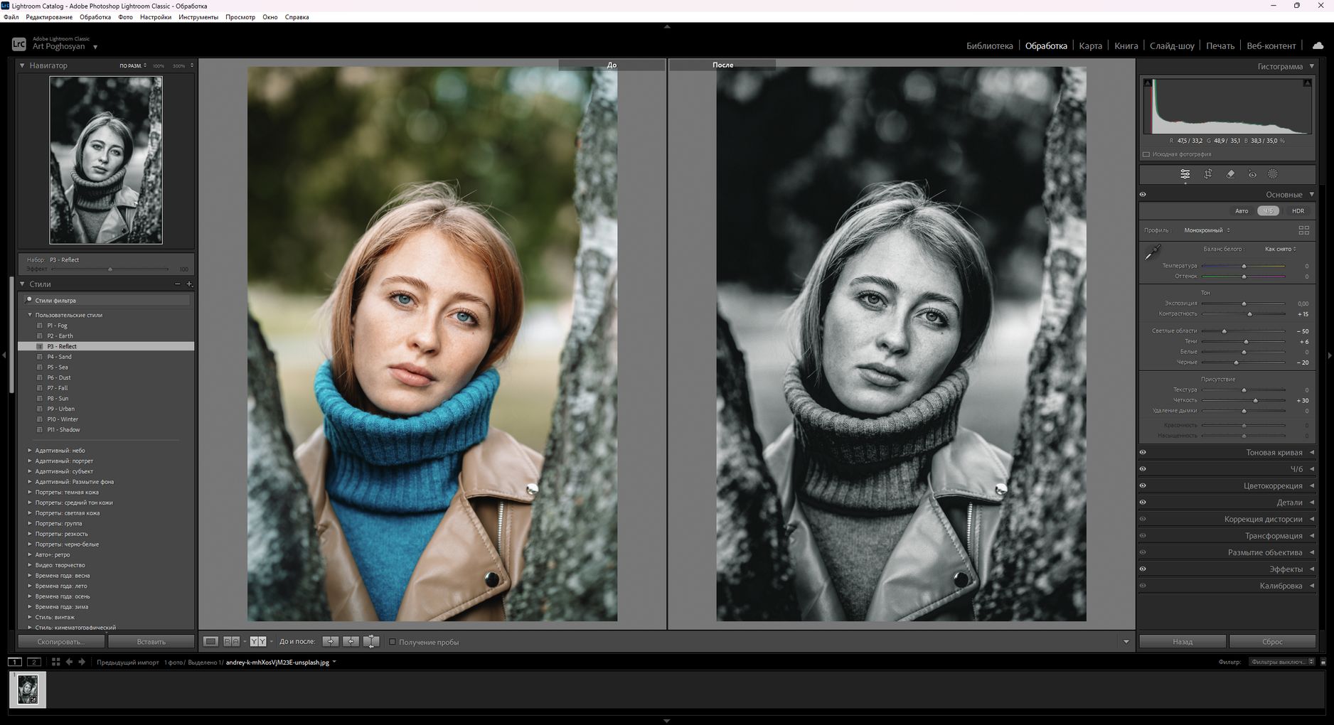The image size is (1334, 725).
Task: Toggle the Исходная фотография checkbox
Action: coord(1146,154)
